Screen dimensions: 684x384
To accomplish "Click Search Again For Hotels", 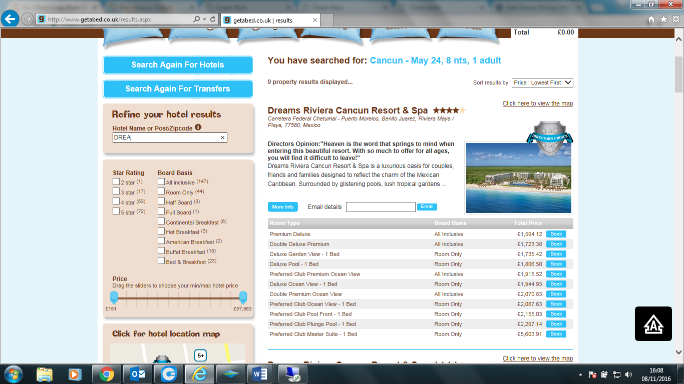I will (x=178, y=65).
